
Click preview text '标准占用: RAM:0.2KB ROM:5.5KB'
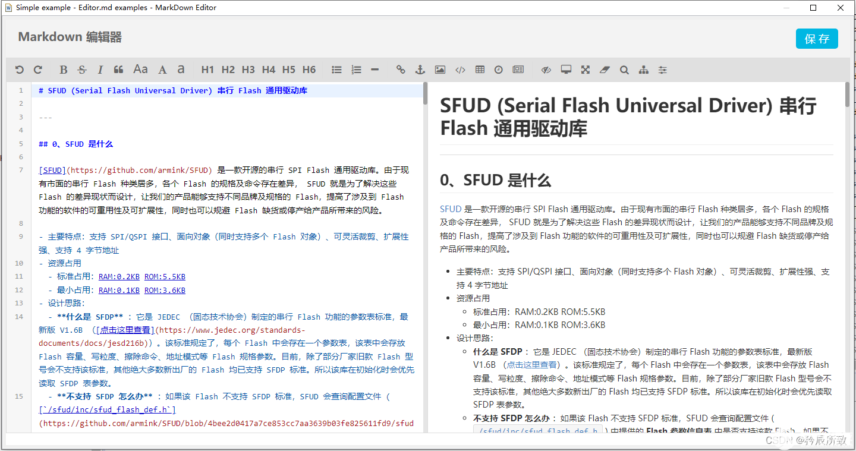pos(539,311)
